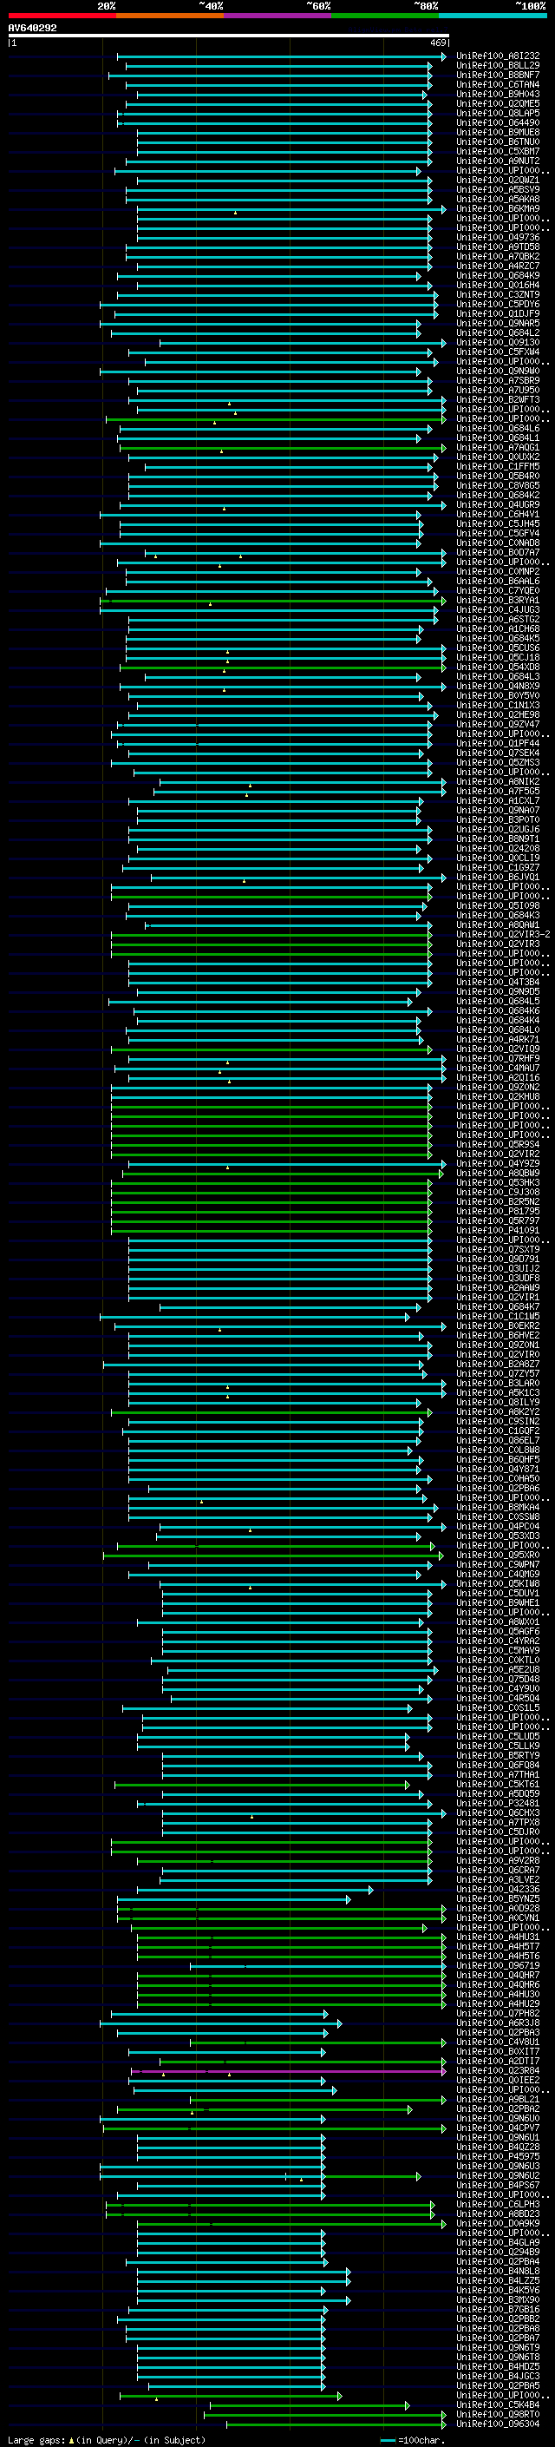Viewport: 555px width, 2447px height.
Task: Open hit UniRef100_Q2QME5
Action: pos(498,103)
